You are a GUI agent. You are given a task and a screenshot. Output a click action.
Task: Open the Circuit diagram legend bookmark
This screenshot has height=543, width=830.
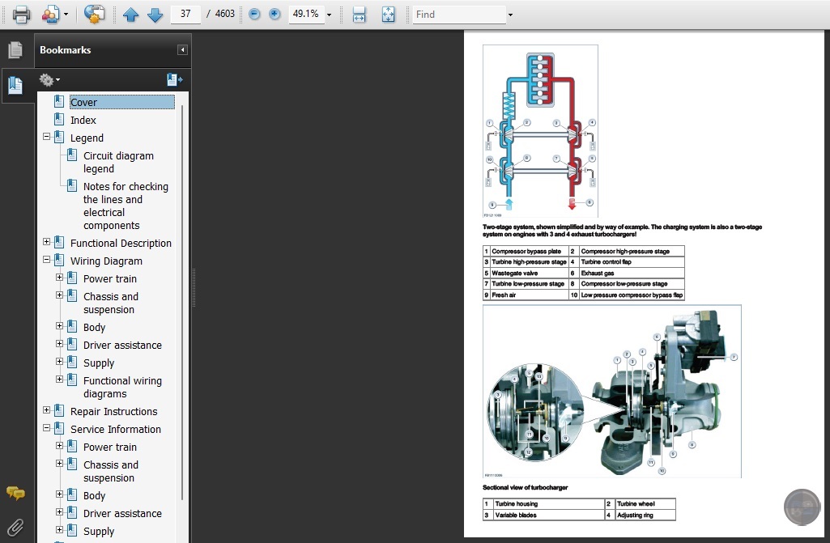[x=118, y=162]
